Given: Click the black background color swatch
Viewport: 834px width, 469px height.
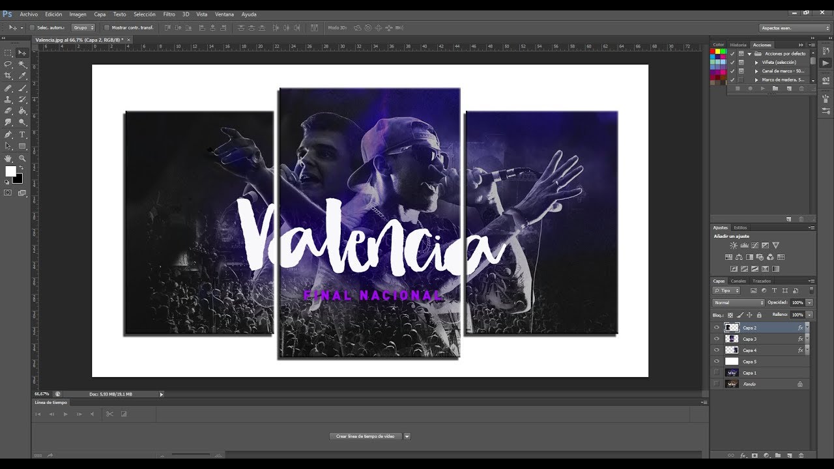Looking at the screenshot, I should pyautogui.click(x=18, y=178).
